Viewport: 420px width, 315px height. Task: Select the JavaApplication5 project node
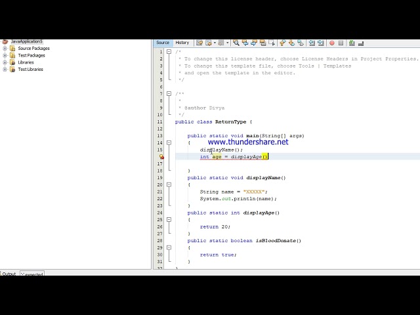click(x=26, y=41)
